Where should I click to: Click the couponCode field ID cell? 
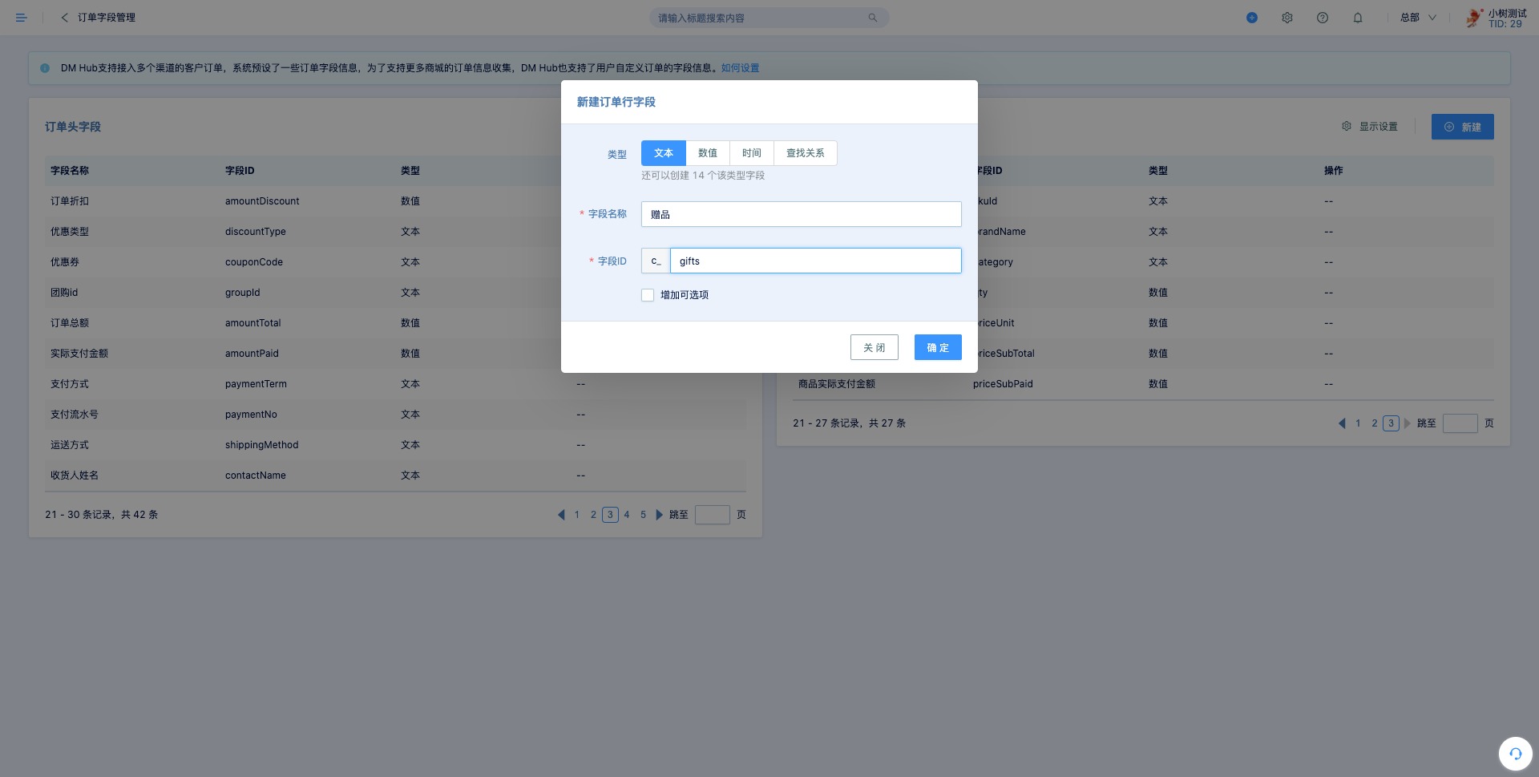tap(254, 262)
